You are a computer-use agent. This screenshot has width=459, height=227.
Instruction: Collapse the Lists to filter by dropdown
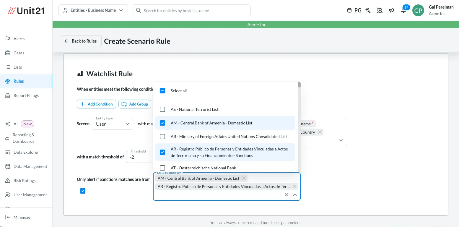point(295,195)
